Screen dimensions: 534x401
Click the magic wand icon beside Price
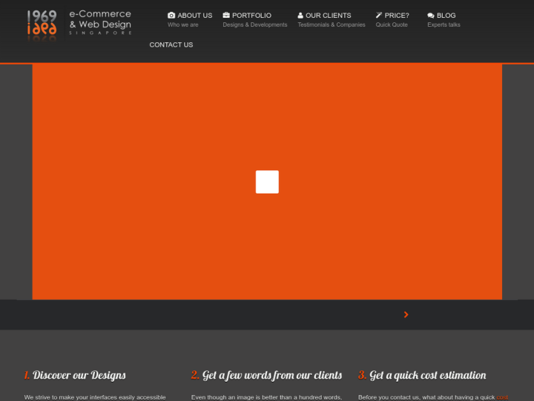pyautogui.click(x=379, y=15)
